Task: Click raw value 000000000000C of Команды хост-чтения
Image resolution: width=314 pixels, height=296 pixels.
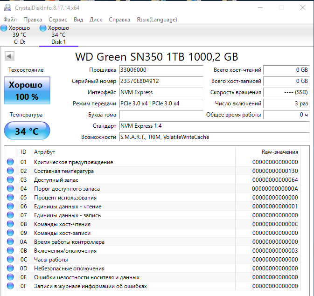Action: [275, 224]
